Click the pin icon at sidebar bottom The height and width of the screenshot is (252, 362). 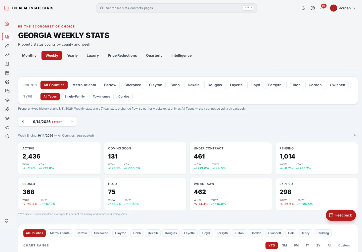tap(7, 221)
